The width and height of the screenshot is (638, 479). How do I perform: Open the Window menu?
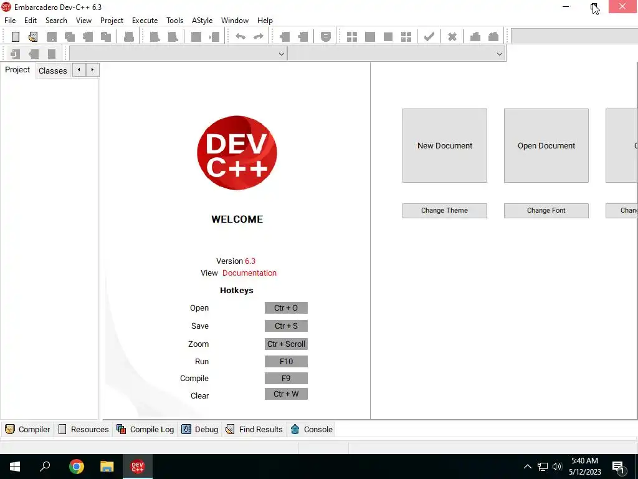click(x=235, y=21)
